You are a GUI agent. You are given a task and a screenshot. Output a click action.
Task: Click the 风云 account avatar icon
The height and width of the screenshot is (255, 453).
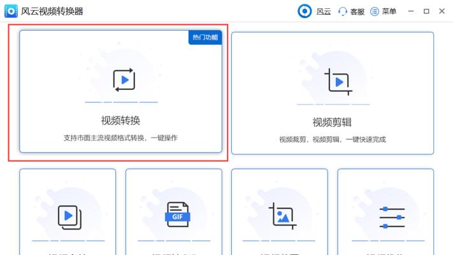tap(305, 11)
